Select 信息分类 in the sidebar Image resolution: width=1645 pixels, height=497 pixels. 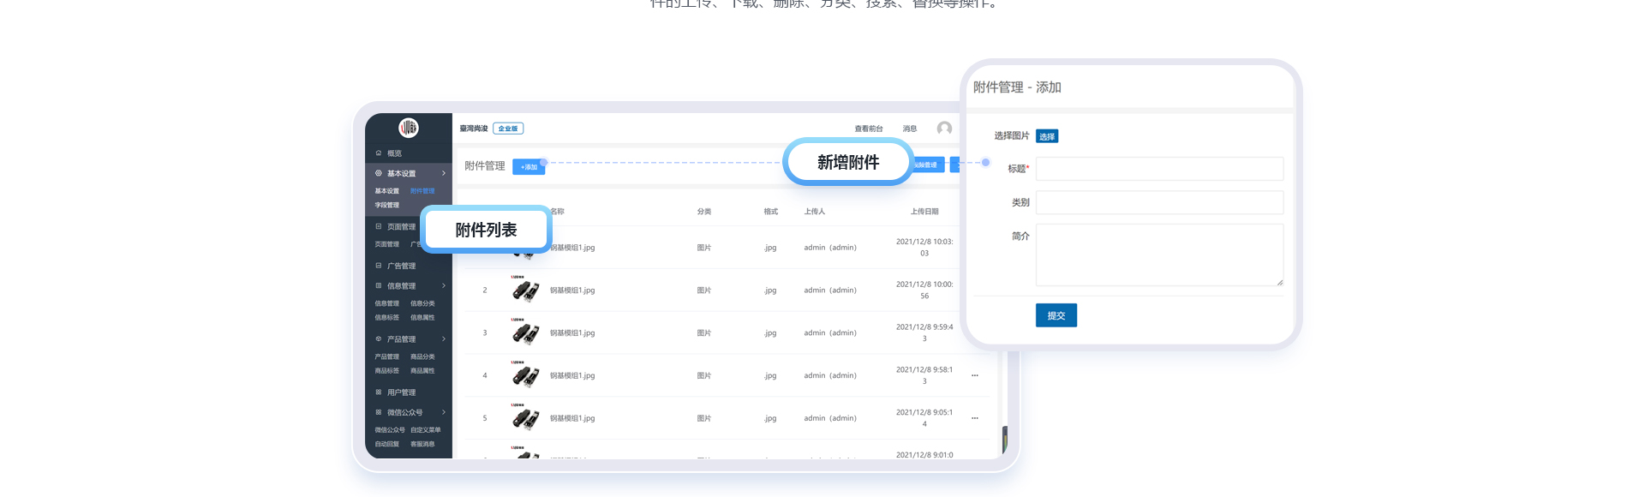click(x=422, y=303)
